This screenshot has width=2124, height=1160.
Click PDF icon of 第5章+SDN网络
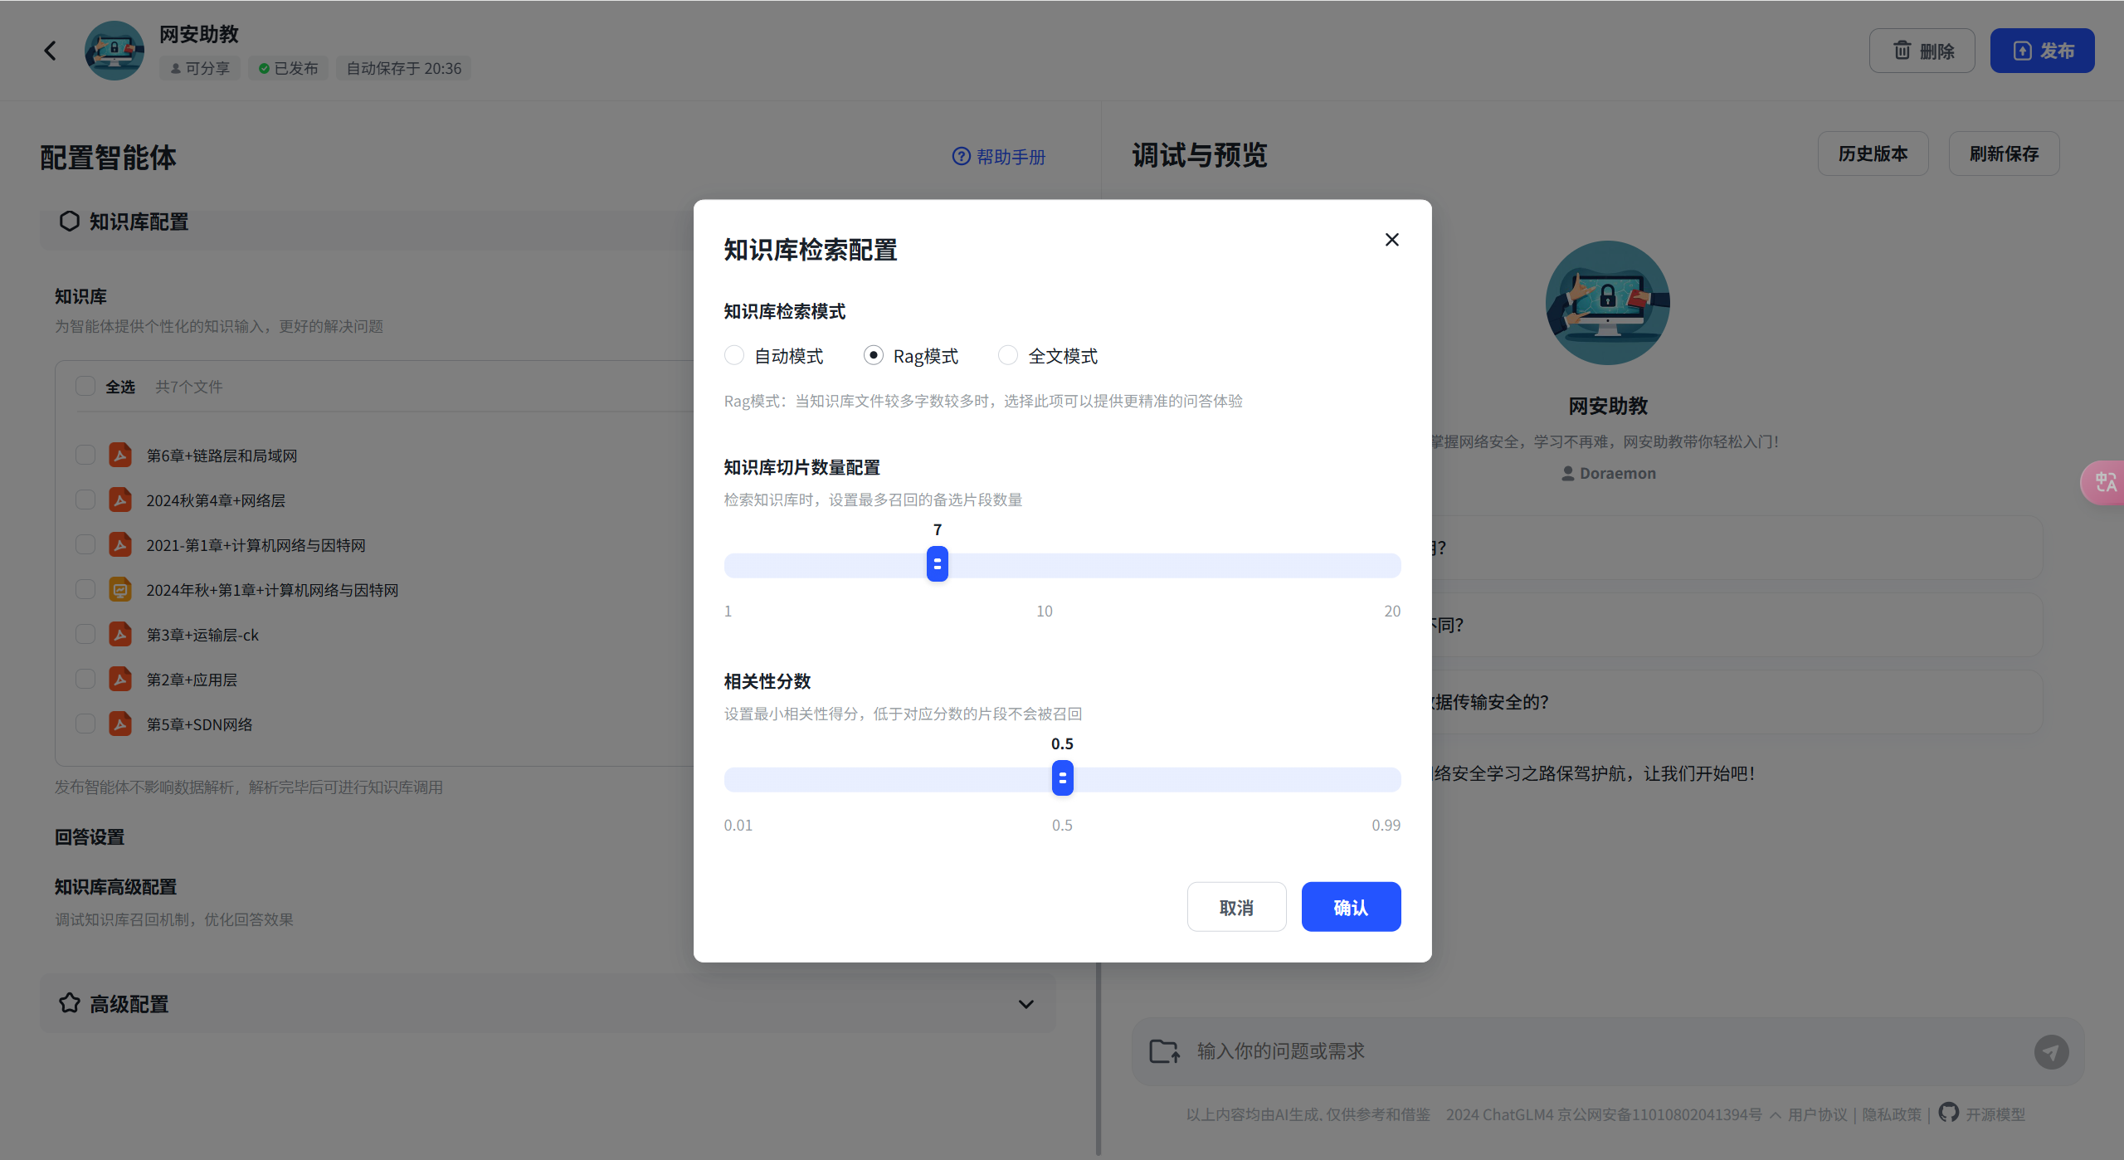coord(120,724)
